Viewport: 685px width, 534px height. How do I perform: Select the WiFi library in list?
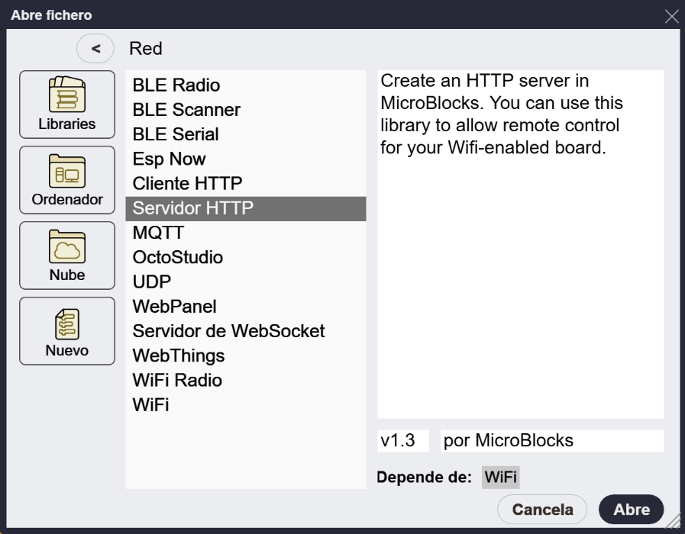pos(246,404)
